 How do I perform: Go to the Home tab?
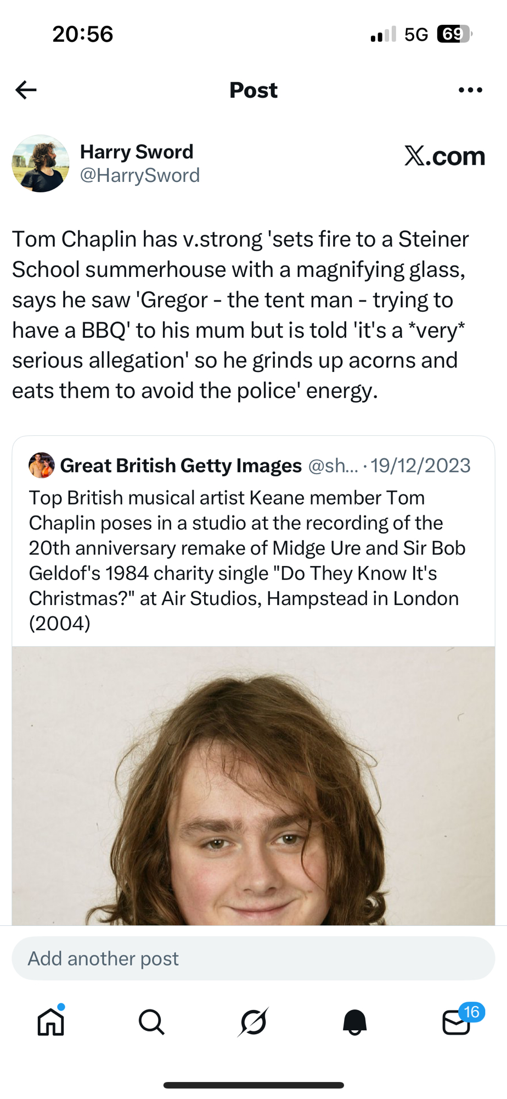pyautogui.click(x=50, y=1022)
